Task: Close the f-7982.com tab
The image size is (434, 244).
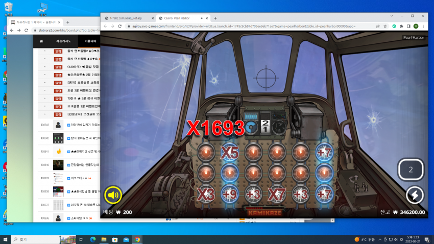Action: [x=153, y=18]
